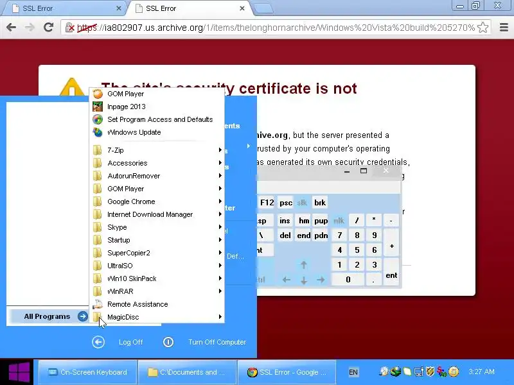Select Google Chrome folder in programs

[157, 201]
